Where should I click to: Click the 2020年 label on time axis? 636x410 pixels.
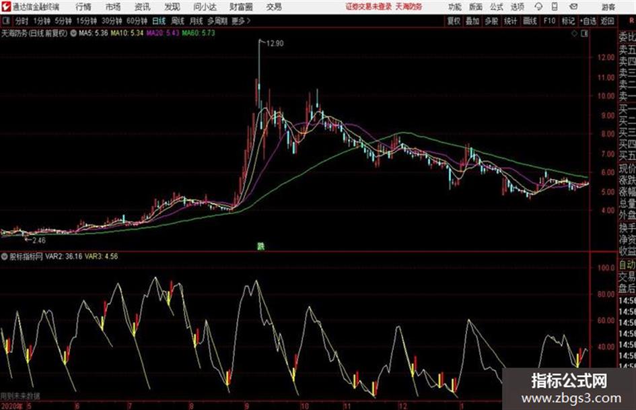11,406
